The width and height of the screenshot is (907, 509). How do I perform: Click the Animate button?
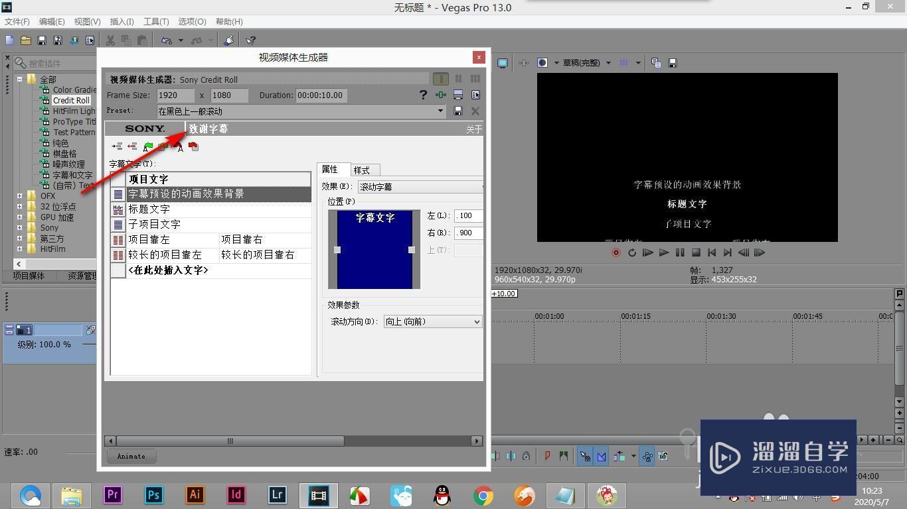click(x=131, y=456)
